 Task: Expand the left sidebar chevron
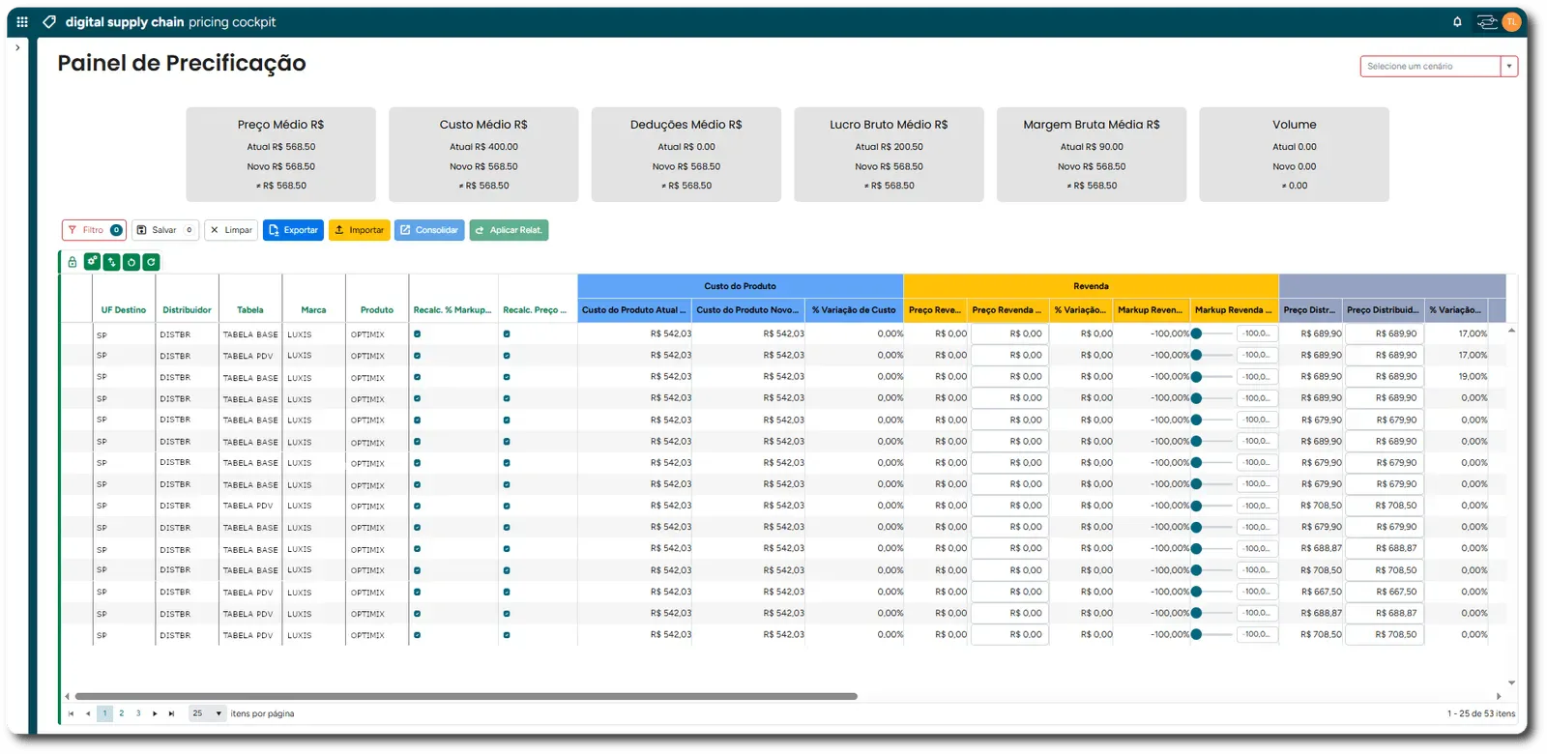click(x=17, y=47)
